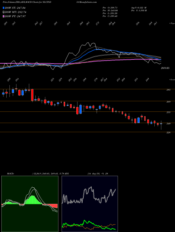Click the '<-Tops' label at right edge
175x232 pixels.
coord(172,24)
